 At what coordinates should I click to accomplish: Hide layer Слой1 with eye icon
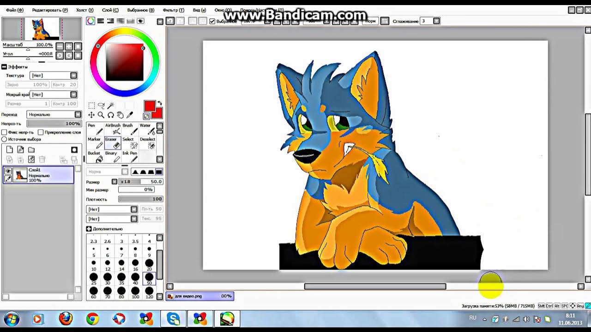[8, 171]
